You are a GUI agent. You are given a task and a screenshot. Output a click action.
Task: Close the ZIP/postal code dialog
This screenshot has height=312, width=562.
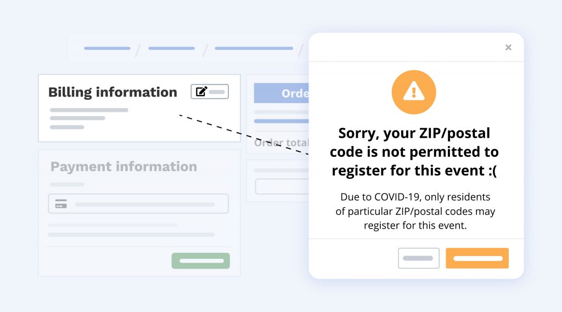tap(508, 48)
